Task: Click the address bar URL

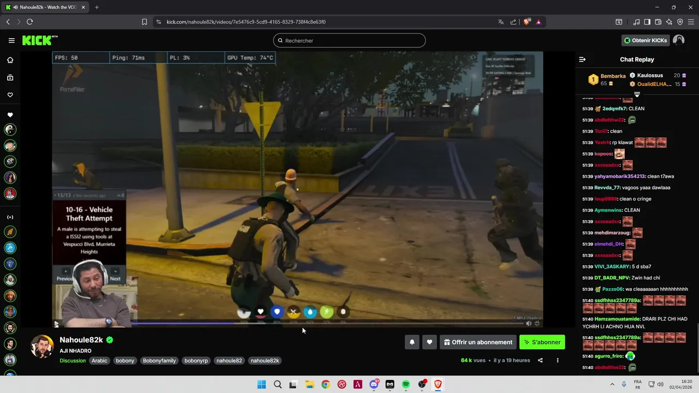Action: click(246, 22)
